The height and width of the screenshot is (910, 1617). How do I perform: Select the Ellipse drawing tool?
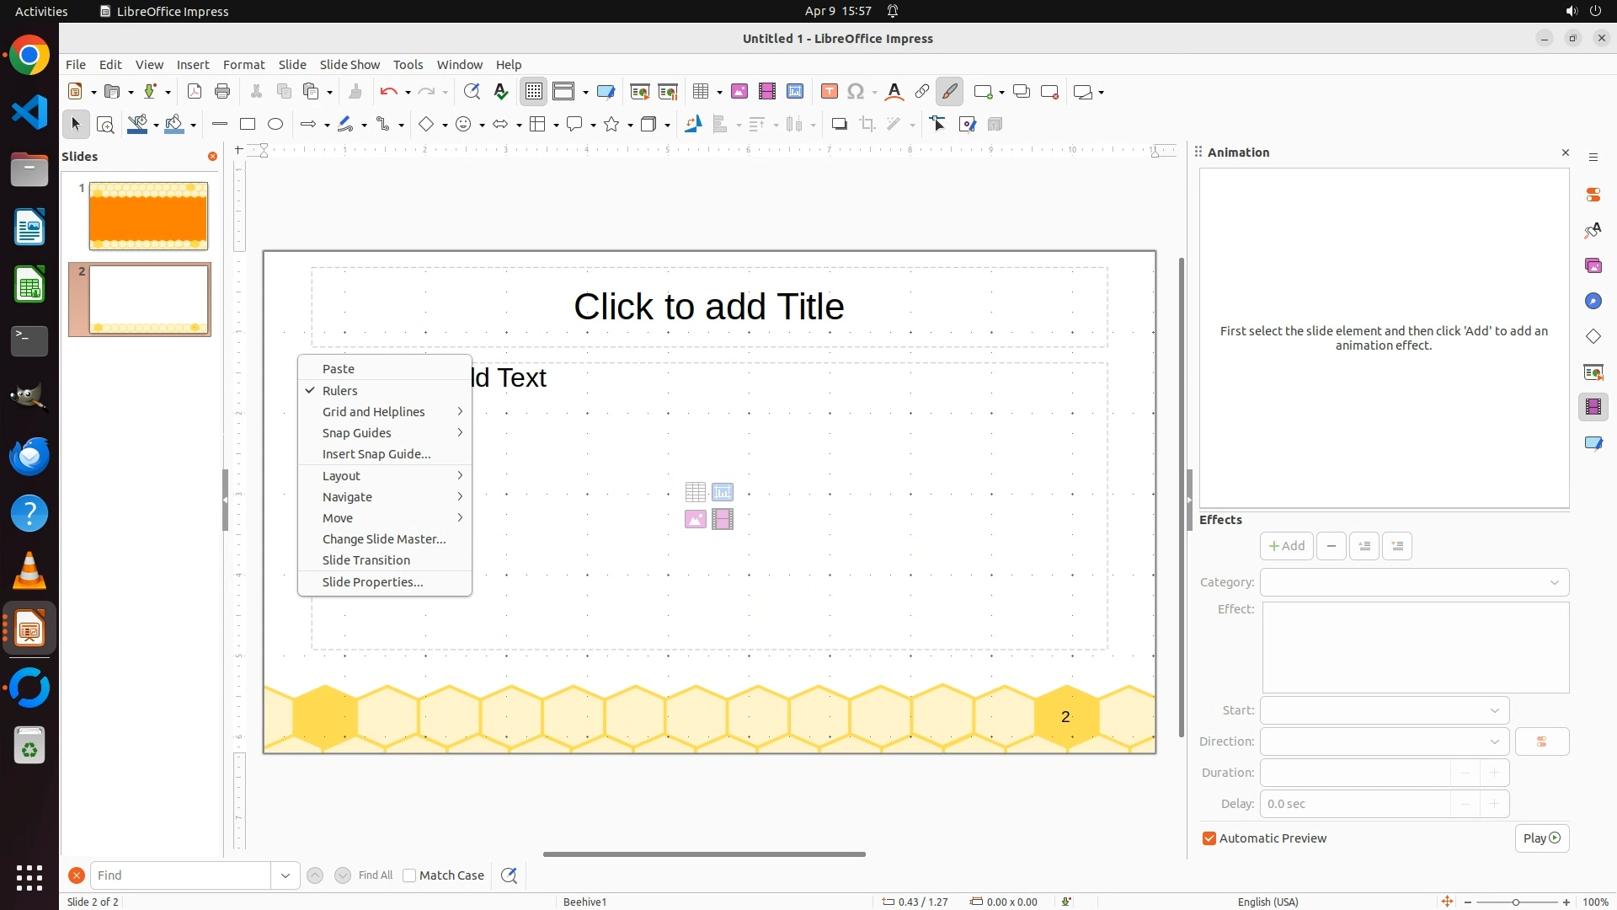coord(275,125)
